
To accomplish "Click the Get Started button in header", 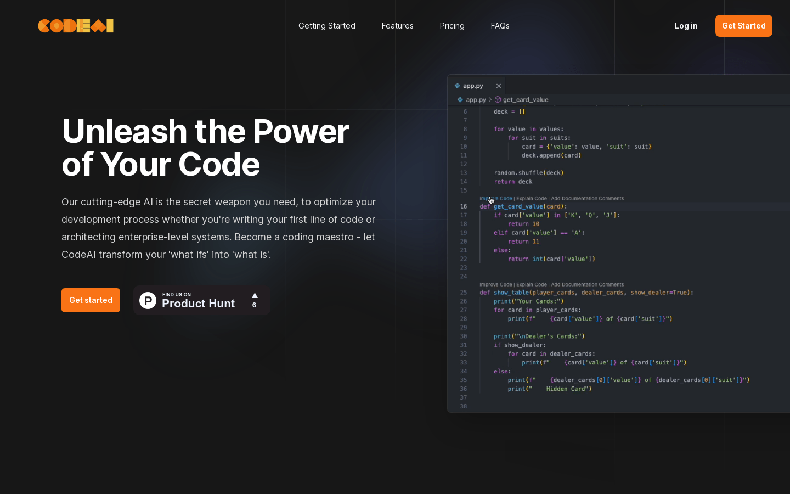I will pyautogui.click(x=744, y=26).
